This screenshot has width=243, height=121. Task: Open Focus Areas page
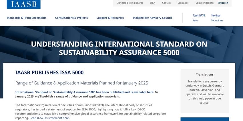pos(217,20)
